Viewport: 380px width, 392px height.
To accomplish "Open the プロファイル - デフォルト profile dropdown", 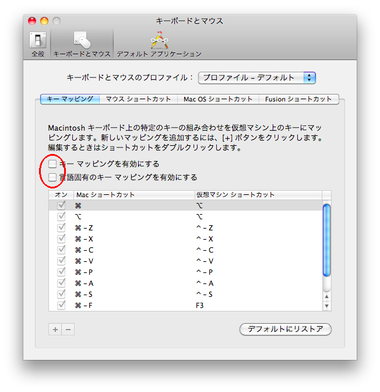I will (257, 78).
